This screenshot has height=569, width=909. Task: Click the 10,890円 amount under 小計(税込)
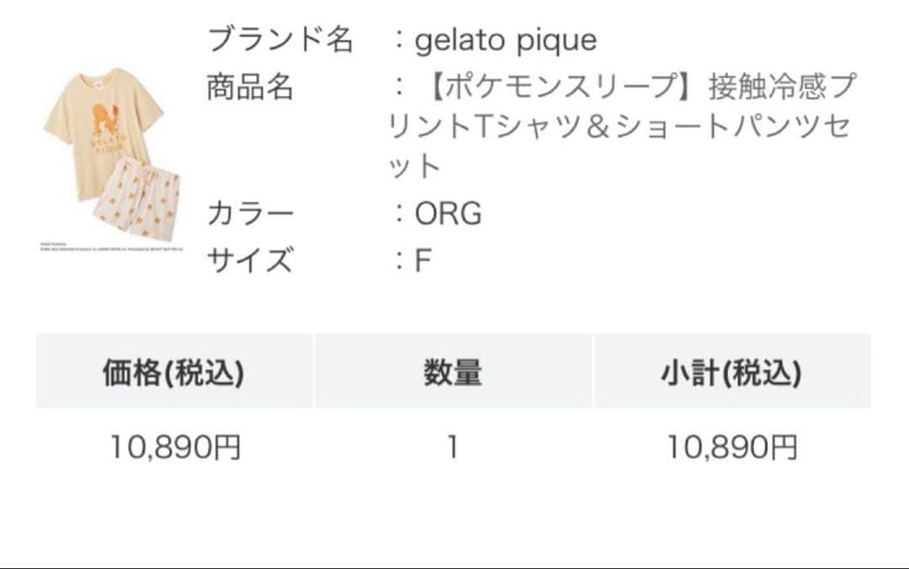(732, 447)
